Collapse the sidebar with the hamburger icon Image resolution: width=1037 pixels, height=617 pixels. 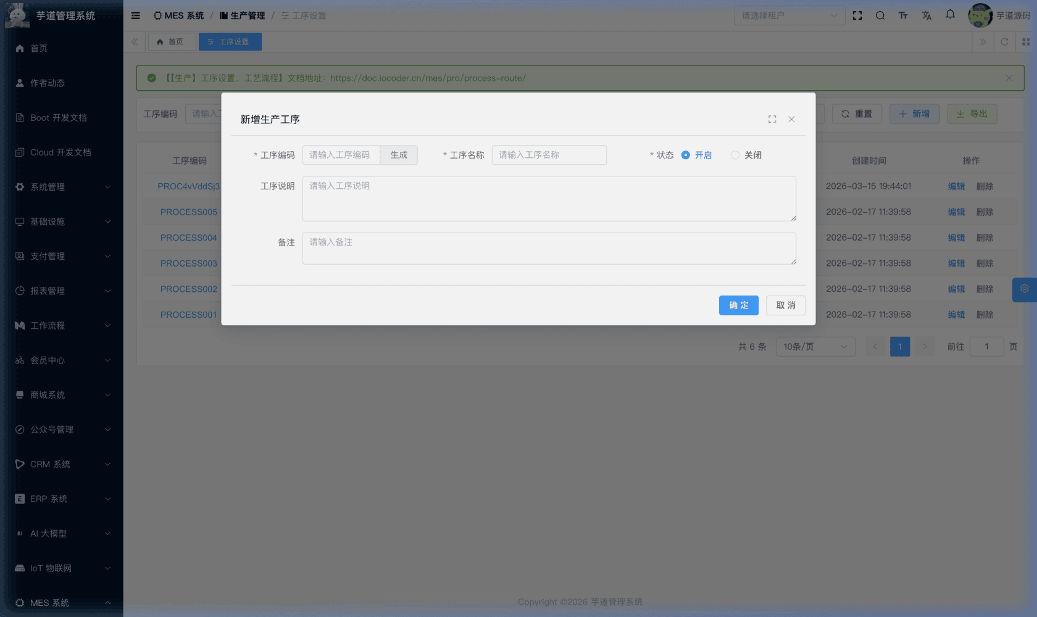click(x=135, y=15)
